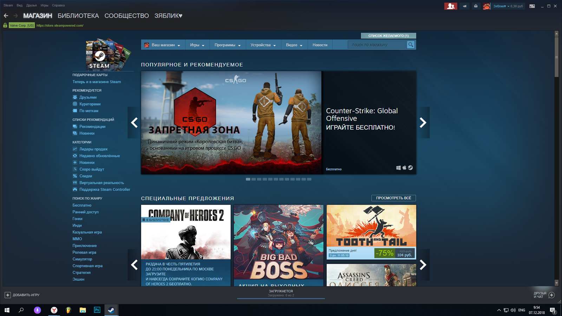The width and height of the screenshot is (562, 316).
Task: Show previous special offers arrow
Action: (134, 265)
